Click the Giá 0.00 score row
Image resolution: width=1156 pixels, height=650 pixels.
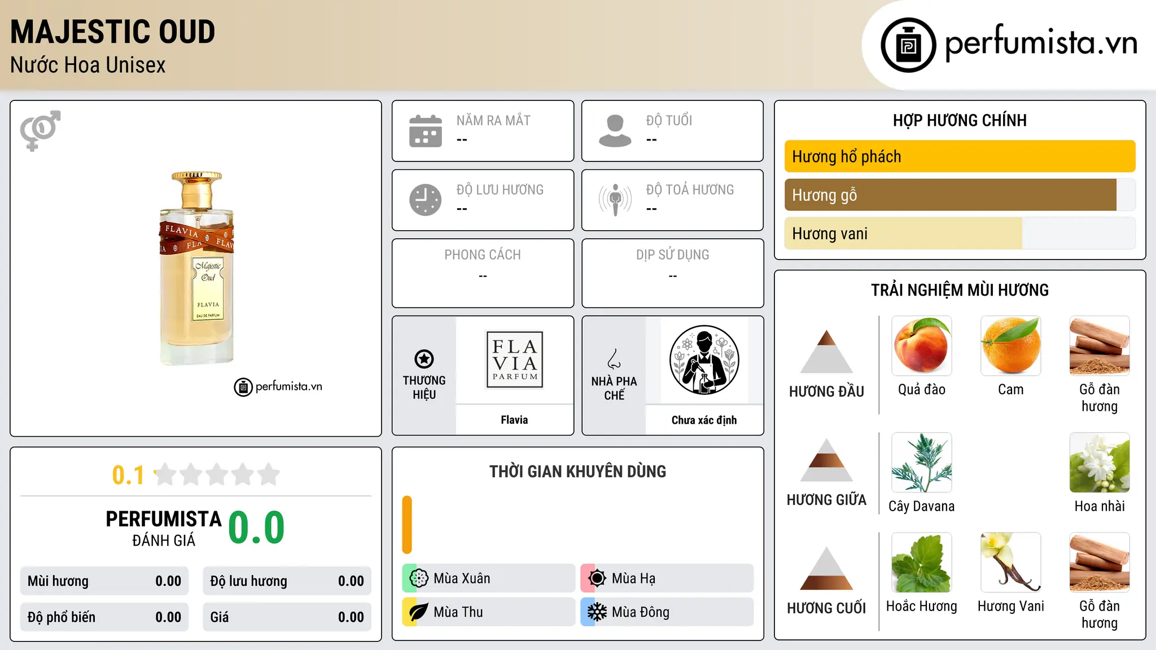pos(287,617)
